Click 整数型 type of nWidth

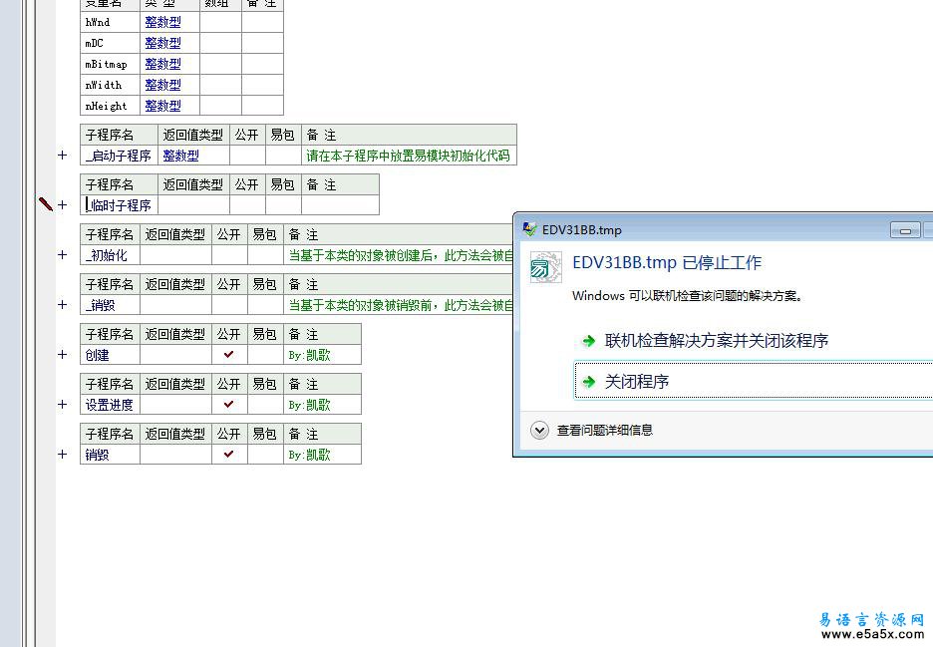(163, 85)
